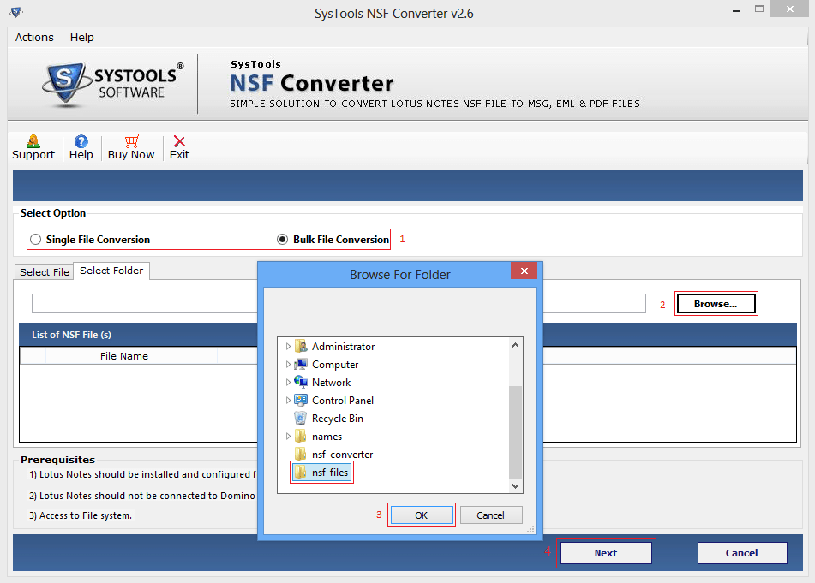Click the names folder icon

click(x=301, y=436)
